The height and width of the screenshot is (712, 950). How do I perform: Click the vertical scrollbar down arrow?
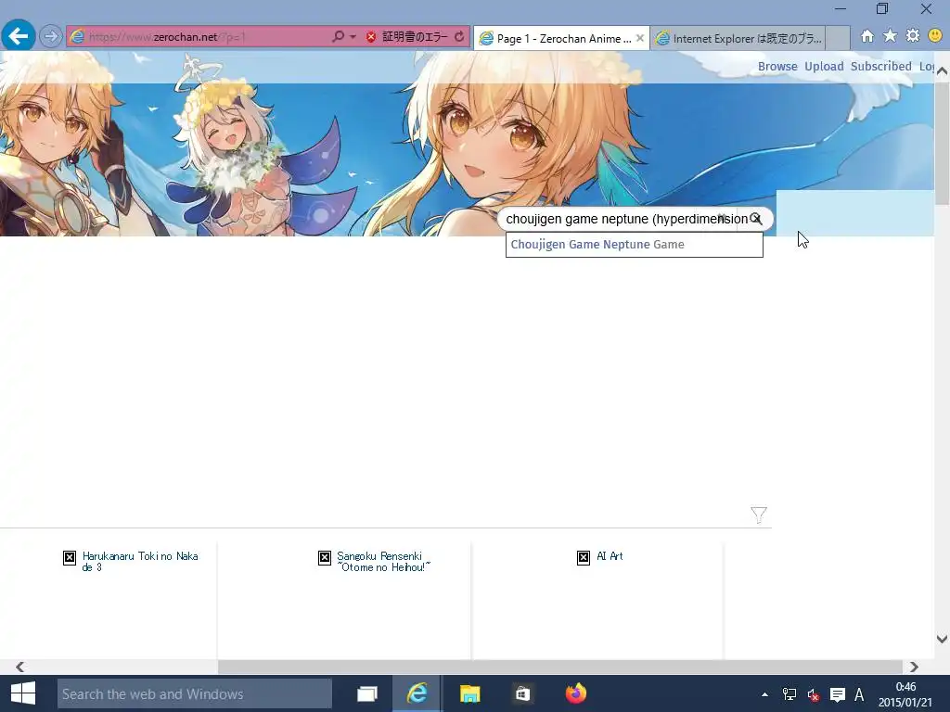(942, 639)
